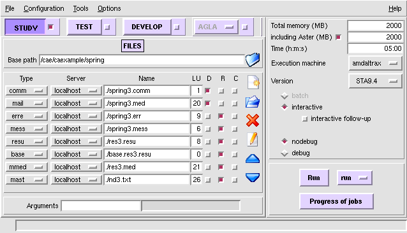Open the mmed type dropdown

point(27,167)
